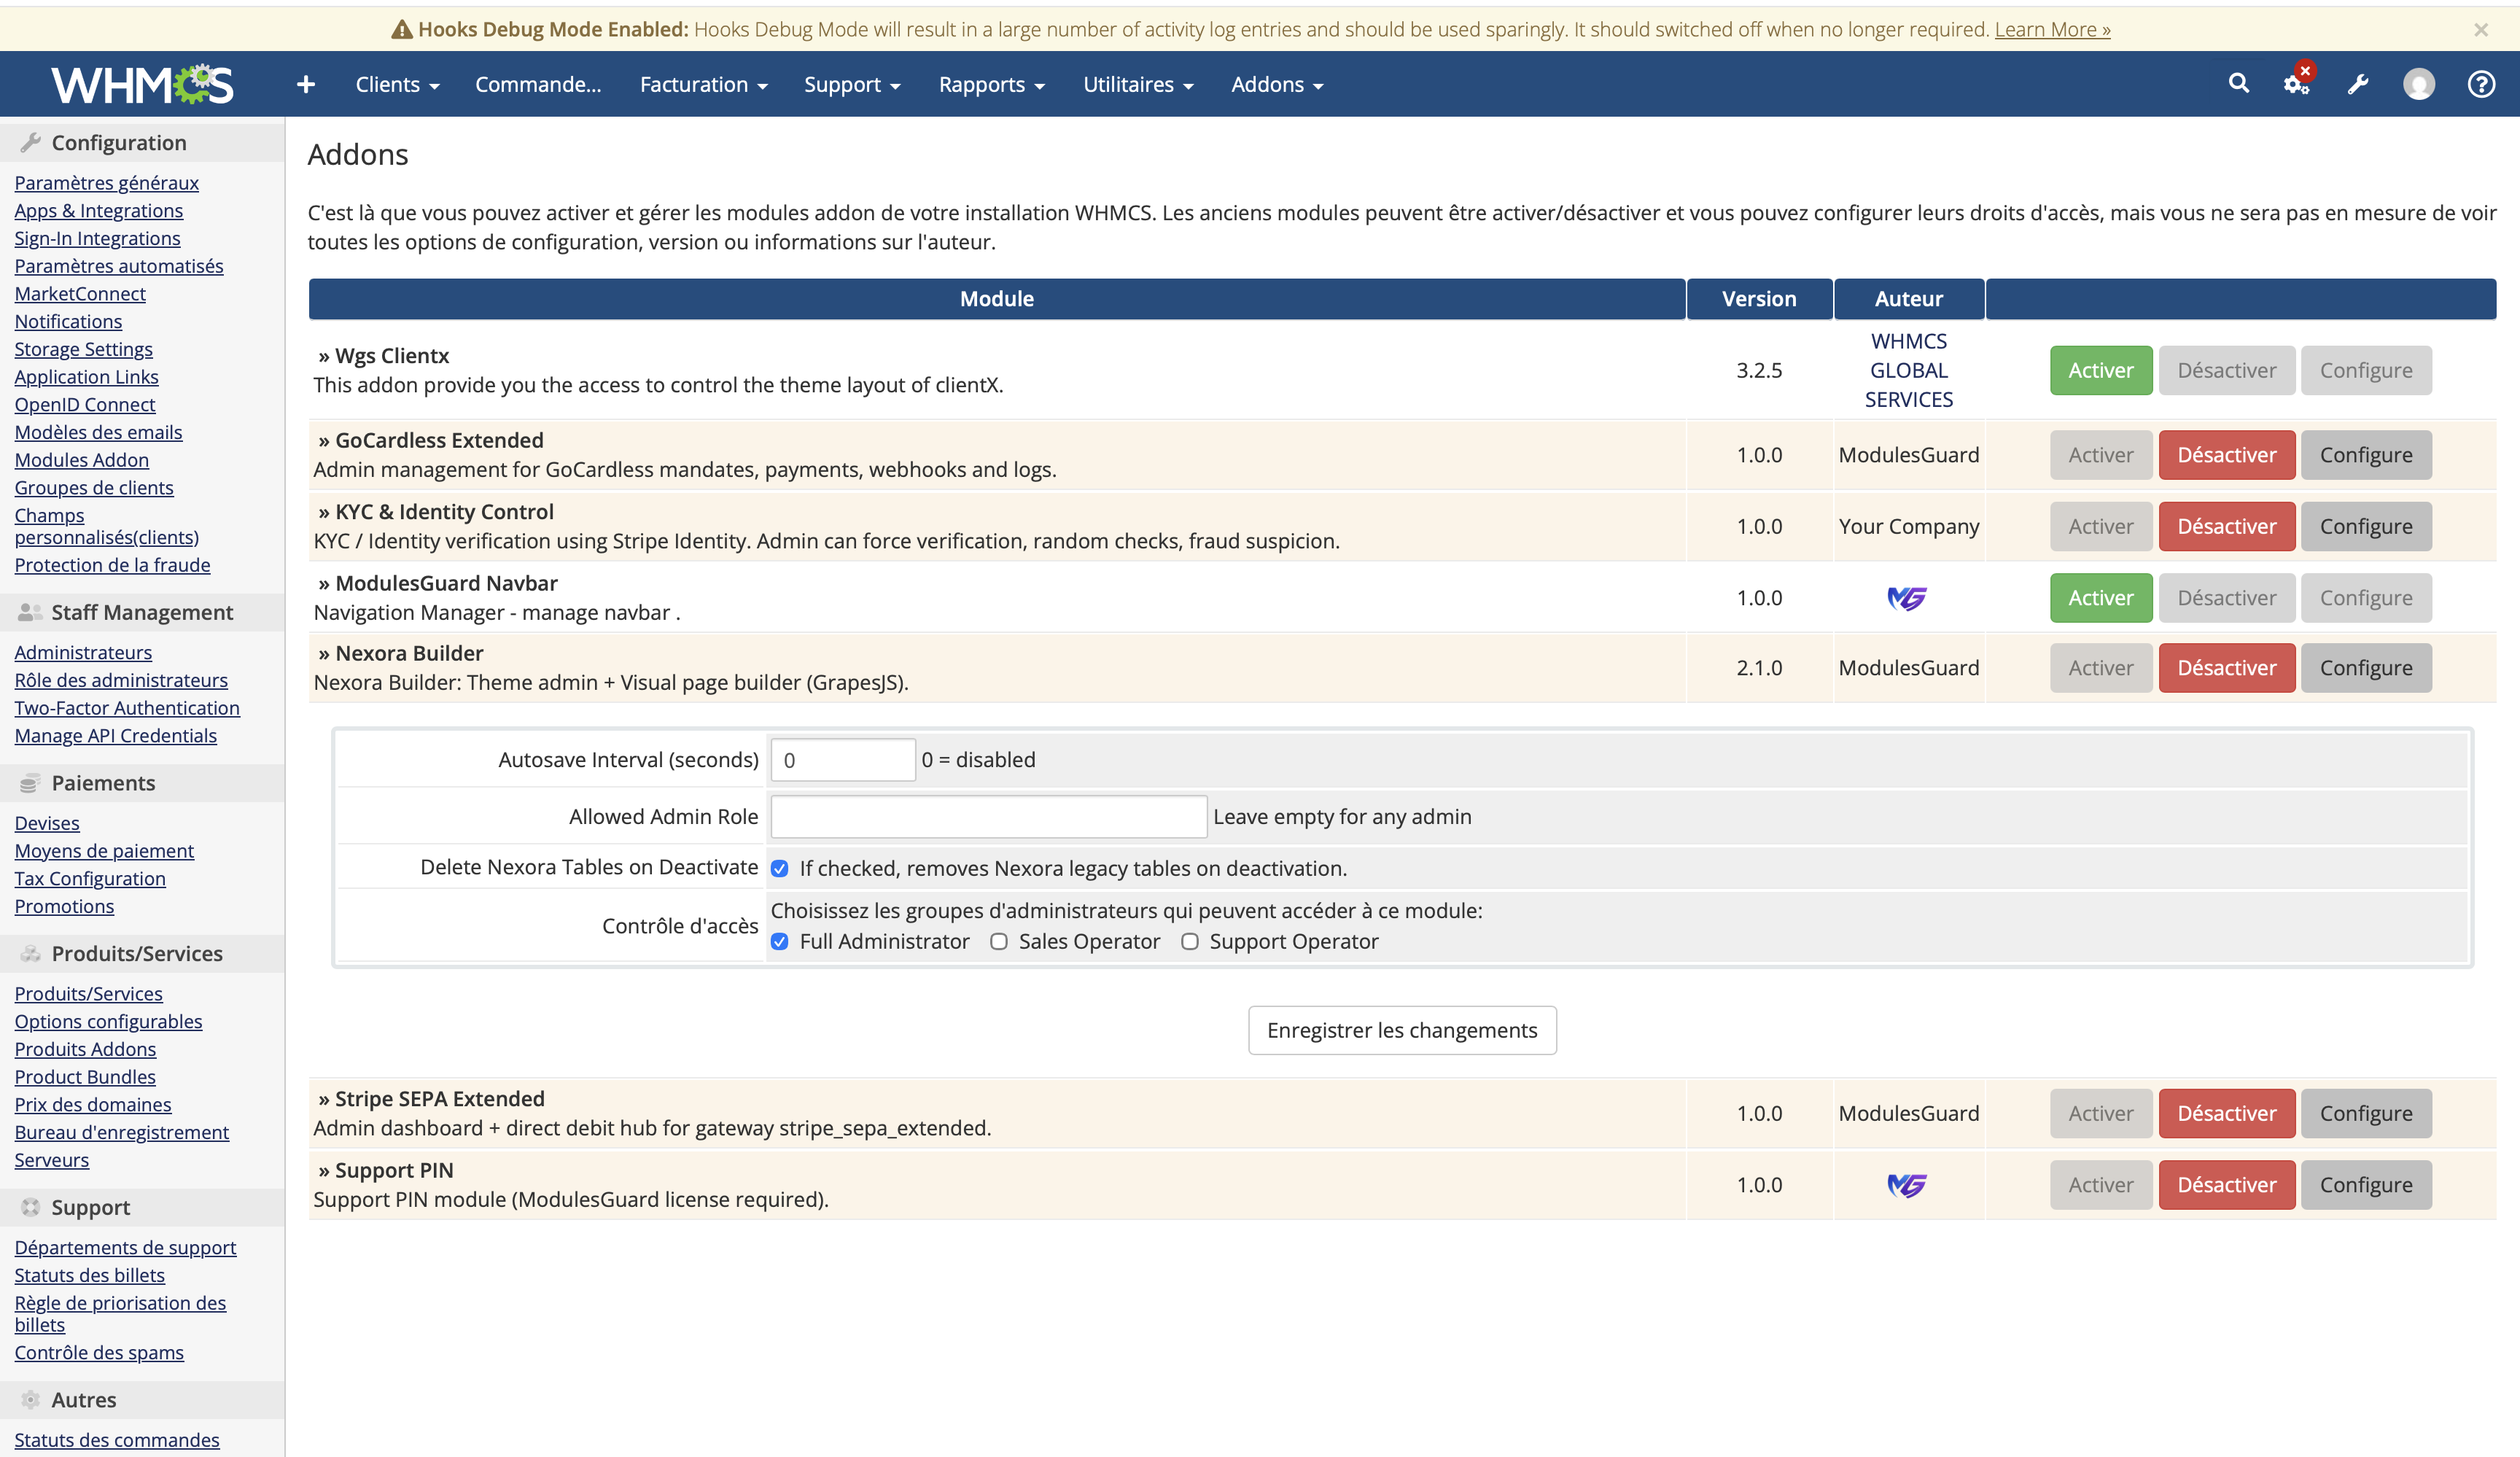Open the wrench configuration icon

[x=2358, y=85]
